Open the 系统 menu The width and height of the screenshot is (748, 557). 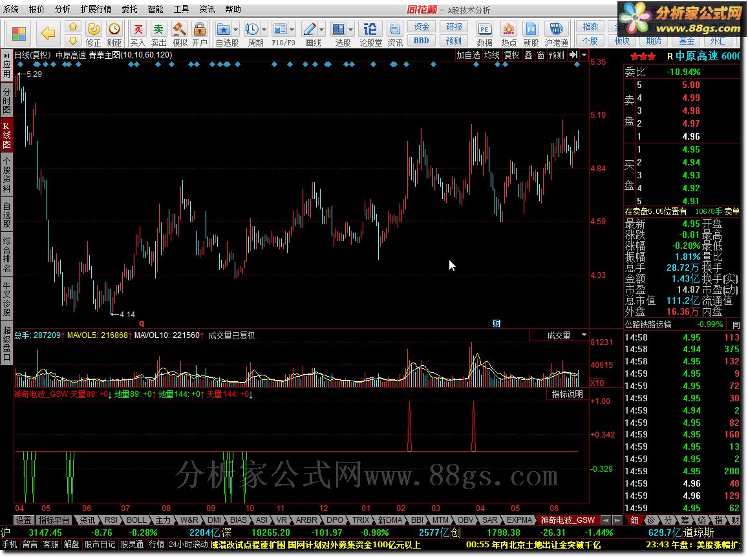(11, 9)
